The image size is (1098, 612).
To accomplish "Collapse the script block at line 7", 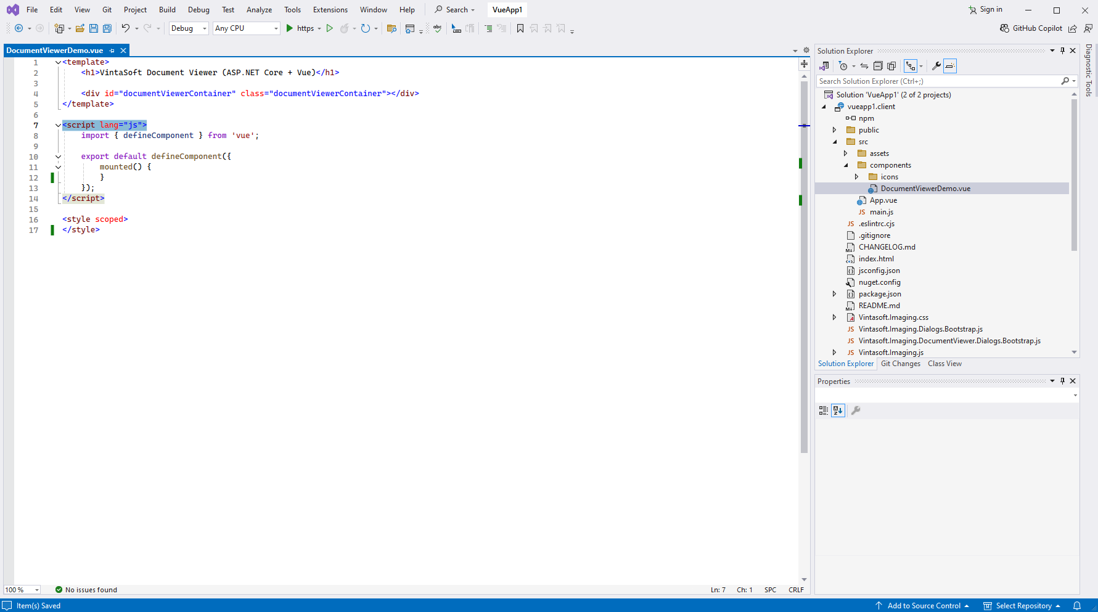I will pos(58,125).
